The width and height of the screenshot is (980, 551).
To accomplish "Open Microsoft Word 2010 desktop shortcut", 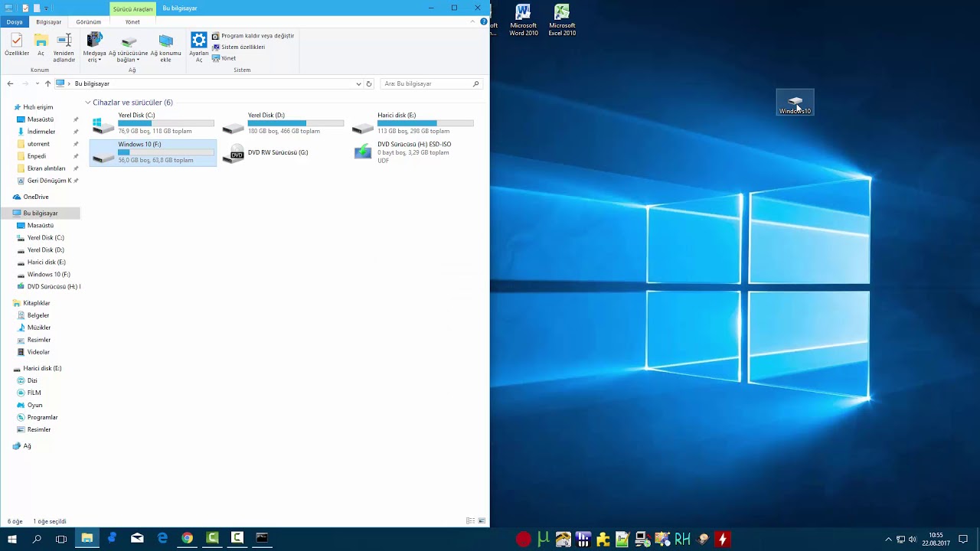I will click(524, 20).
